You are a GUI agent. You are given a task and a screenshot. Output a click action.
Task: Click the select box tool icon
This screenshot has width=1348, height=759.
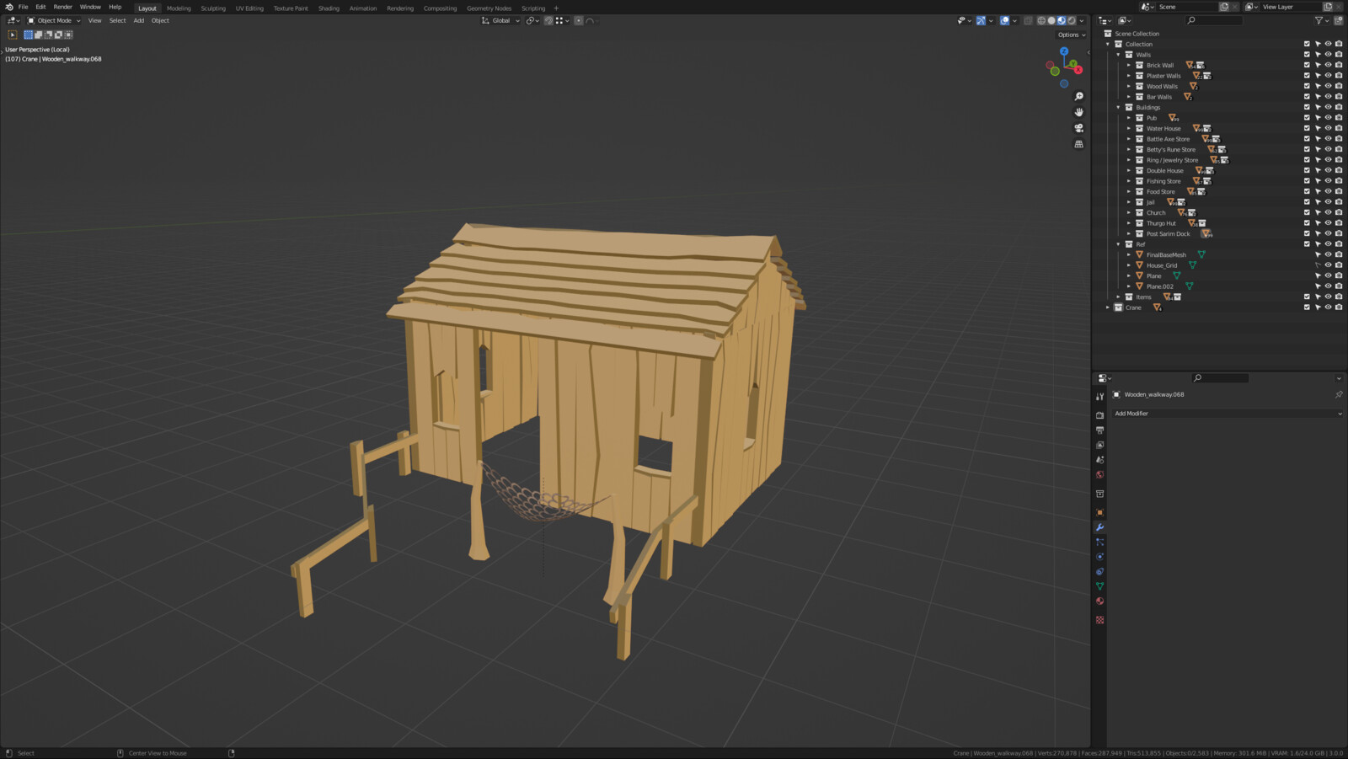13,35
